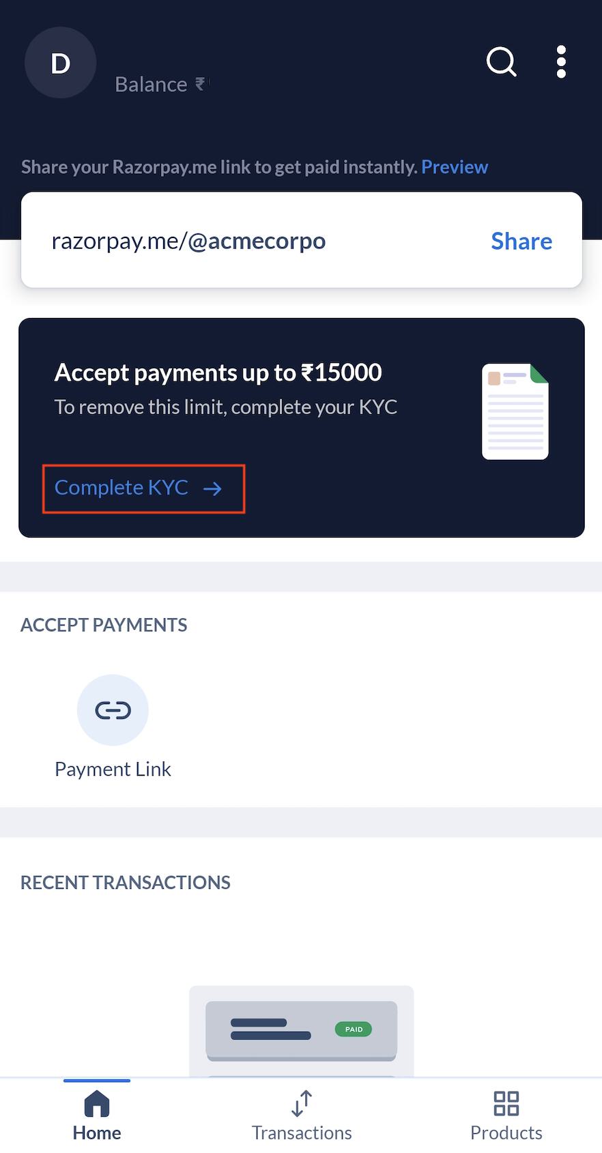Select the Home tab label
This screenshot has height=1153, width=602.
pyautogui.click(x=97, y=1133)
